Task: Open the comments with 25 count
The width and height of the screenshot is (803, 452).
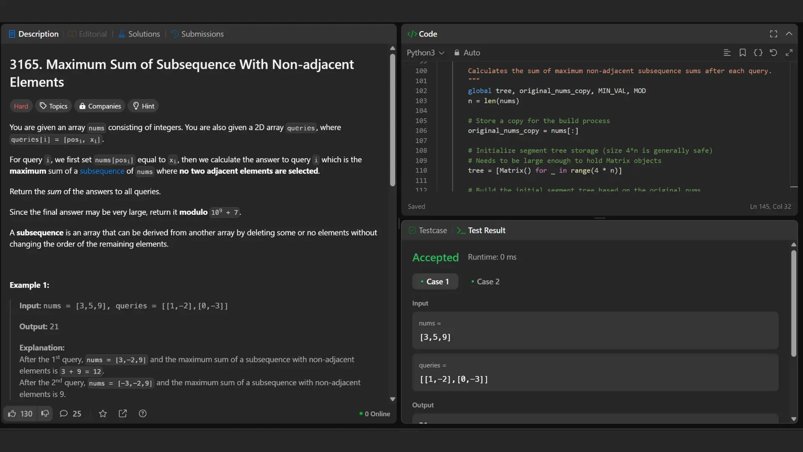Action: pyautogui.click(x=70, y=413)
